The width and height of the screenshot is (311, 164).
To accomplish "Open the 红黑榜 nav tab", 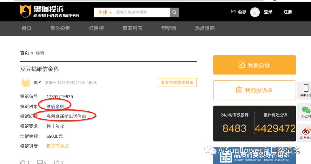I will pyautogui.click(x=96, y=28).
